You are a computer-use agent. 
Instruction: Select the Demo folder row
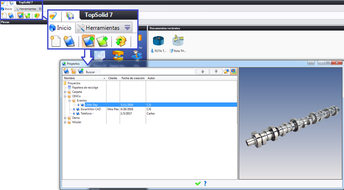pyautogui.click(x=76, y=118)
